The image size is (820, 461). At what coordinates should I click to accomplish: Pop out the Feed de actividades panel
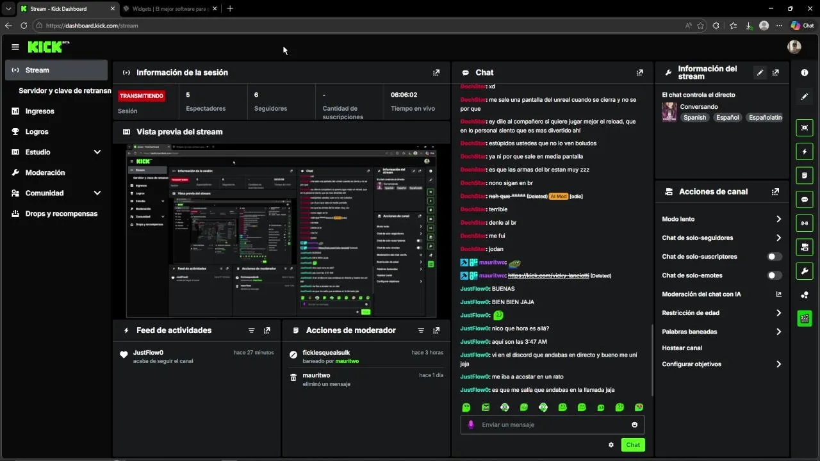click(267, 330)
